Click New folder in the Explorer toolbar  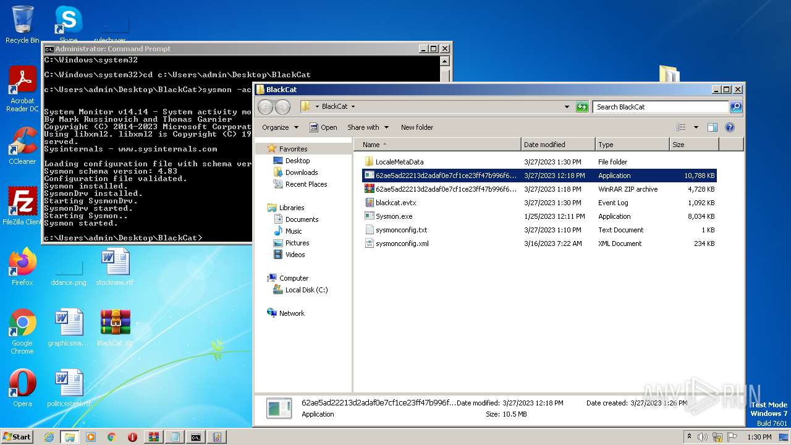point(417,127)
